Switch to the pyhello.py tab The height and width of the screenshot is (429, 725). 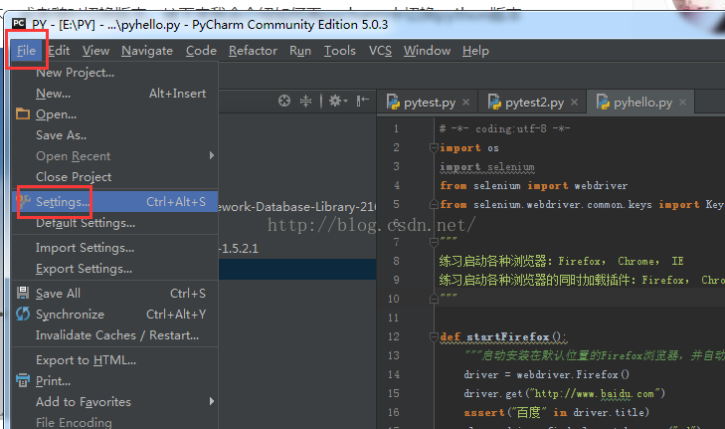pos(642,103)
